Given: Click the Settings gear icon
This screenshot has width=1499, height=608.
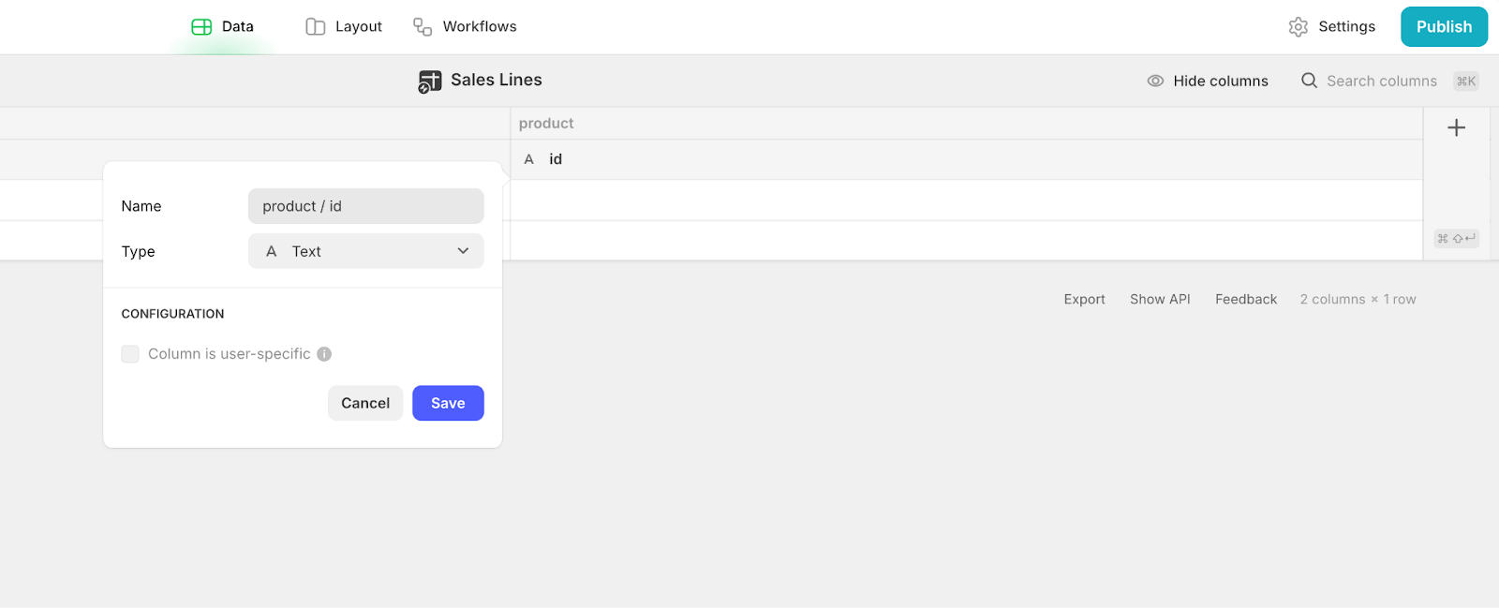Looking at the screenshot, I should pyautogui.click(x=1298, y=27).
